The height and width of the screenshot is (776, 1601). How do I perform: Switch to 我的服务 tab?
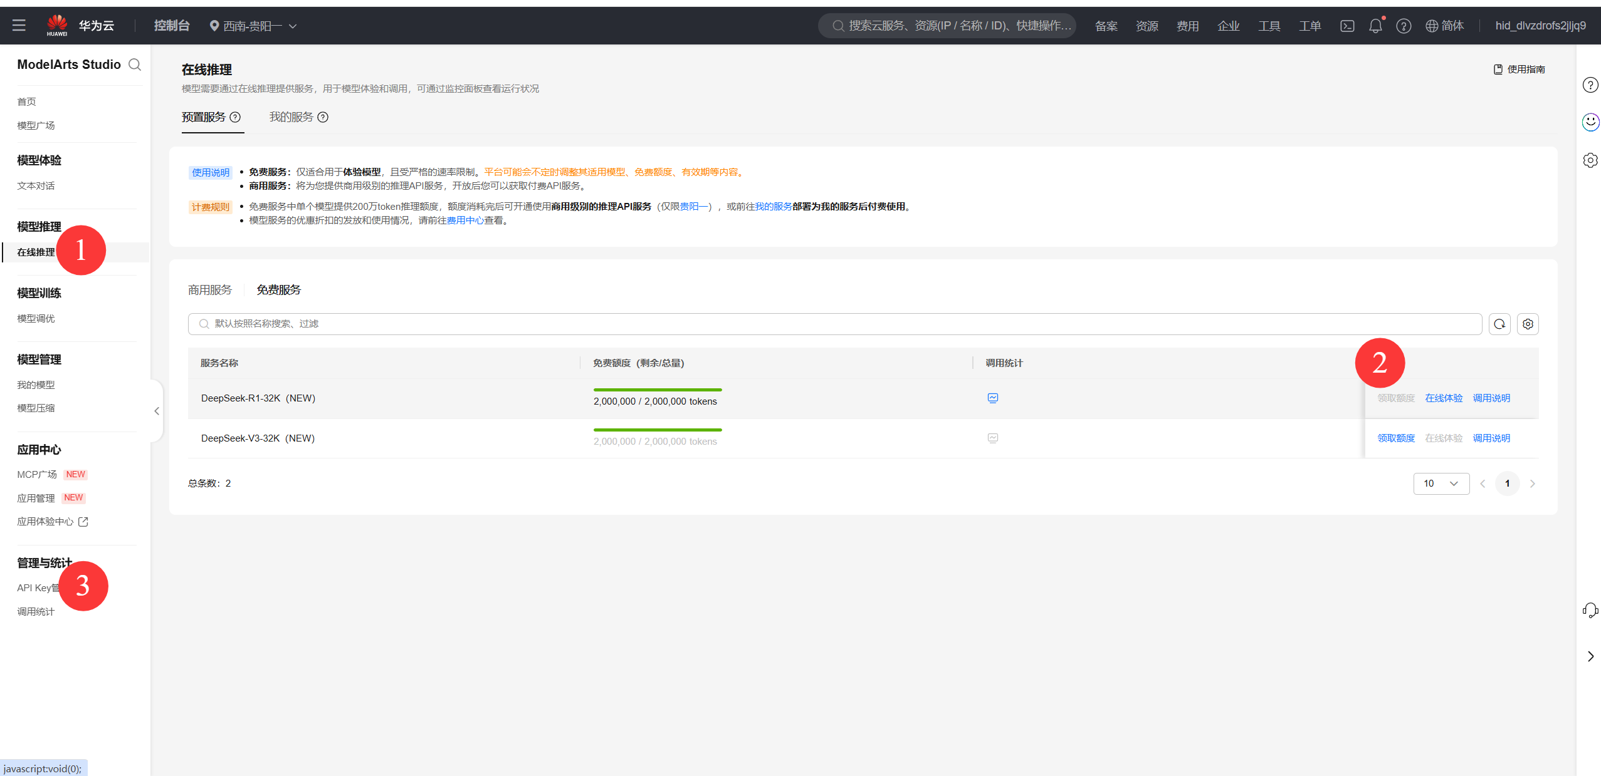click(291, 117)
